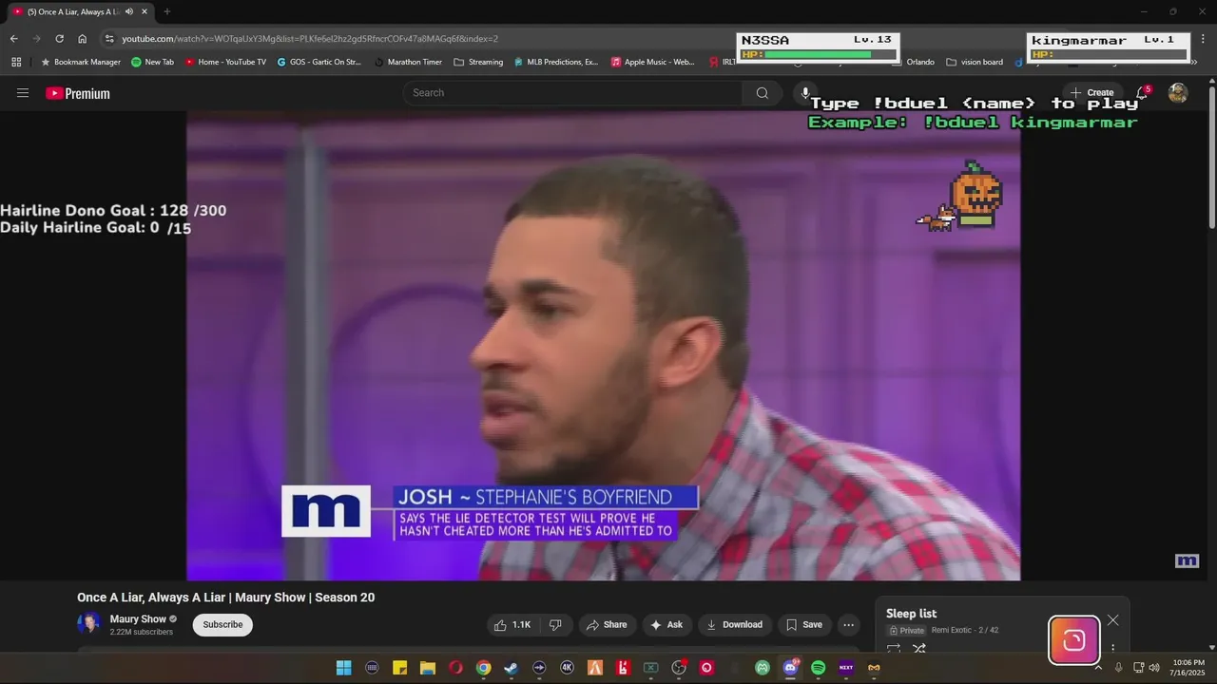Click the Ask button
Image resolution: width=1217 pixels, height=684 pixels.
click(x=666, y=624)
